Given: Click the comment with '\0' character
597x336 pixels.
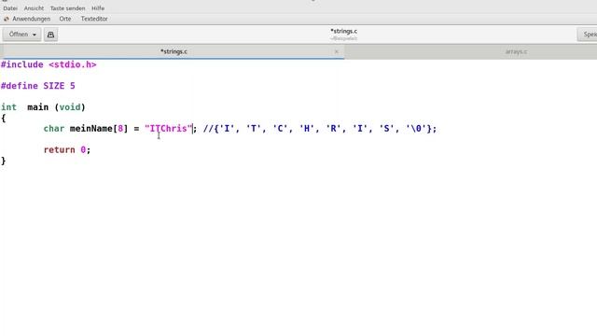Looking at the screenshot, I should [x=320, y=129].
